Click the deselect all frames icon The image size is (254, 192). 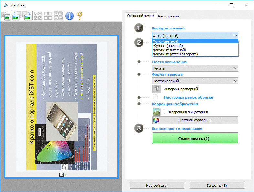pos(48,16)
